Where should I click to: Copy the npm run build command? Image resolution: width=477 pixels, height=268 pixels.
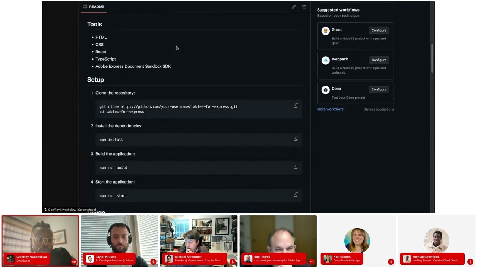(x=296, y=167)
